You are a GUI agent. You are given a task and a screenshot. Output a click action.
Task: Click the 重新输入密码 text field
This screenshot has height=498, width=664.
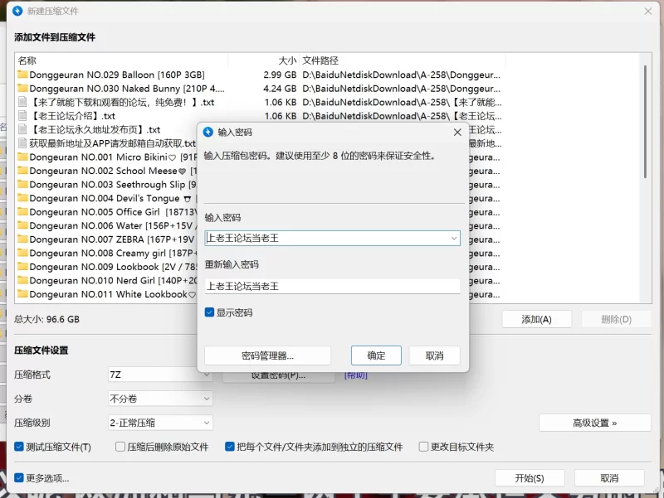[x=332, y=286]
